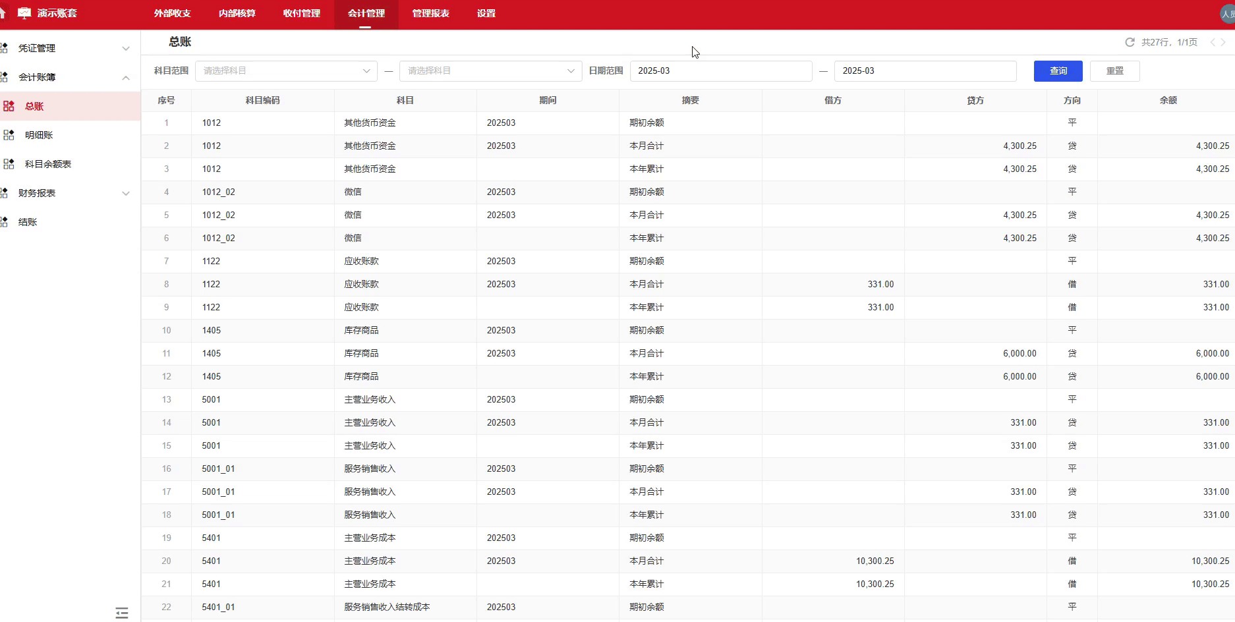Open 明细账 from the sidebar
This screenshot has height=622, width=1235.
[x=38, y=135]
